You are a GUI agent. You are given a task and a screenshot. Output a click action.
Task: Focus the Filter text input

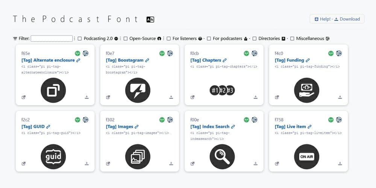(x=52, y=38)
